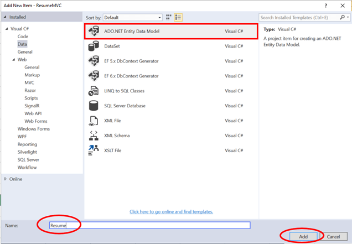This screenshot has width=352, height=244.
Task: Select General under Web
Action: (32, 67)
